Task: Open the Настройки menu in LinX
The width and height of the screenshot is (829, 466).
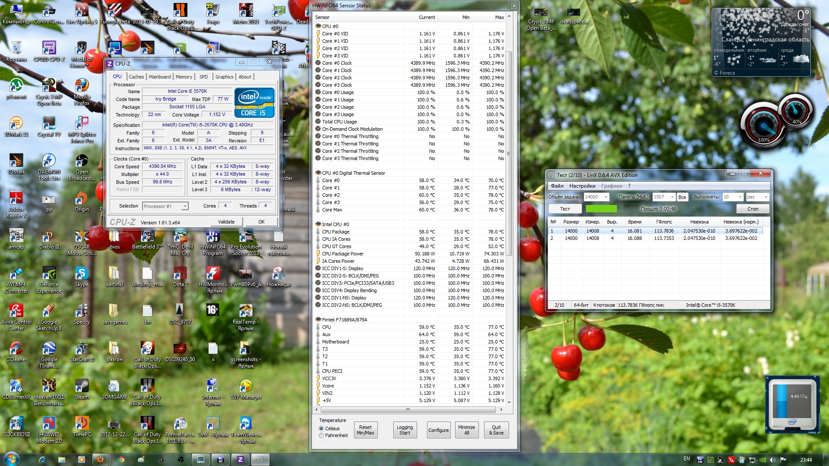Action: coord(582,186)
